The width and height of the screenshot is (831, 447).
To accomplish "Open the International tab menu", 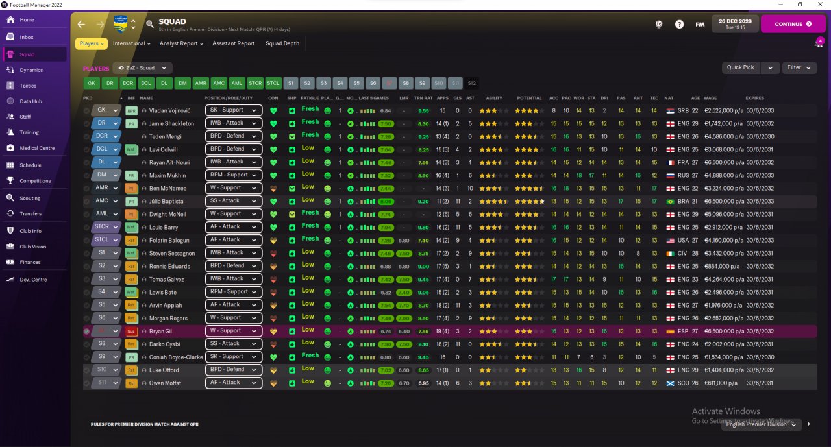I will click(132, 43).
